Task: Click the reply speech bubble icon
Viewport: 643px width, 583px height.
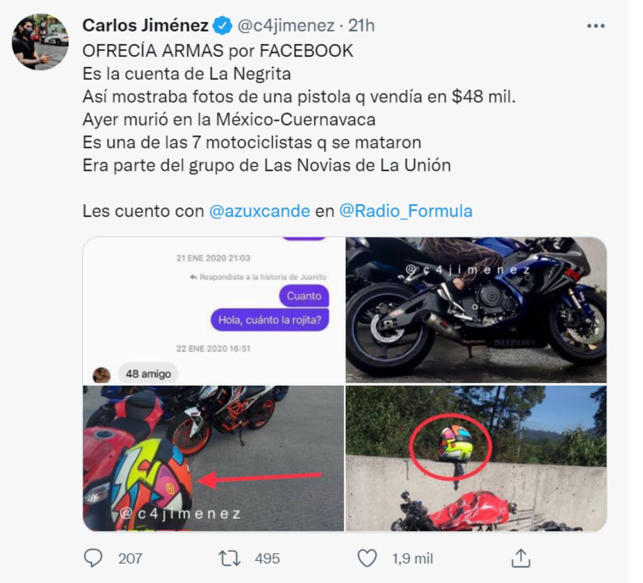Action: (93, 558)
